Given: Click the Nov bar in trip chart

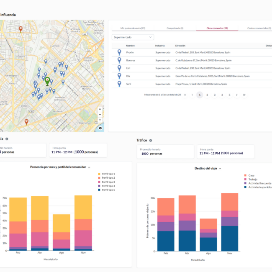Looking at the screenshot, I should [229, 222].
